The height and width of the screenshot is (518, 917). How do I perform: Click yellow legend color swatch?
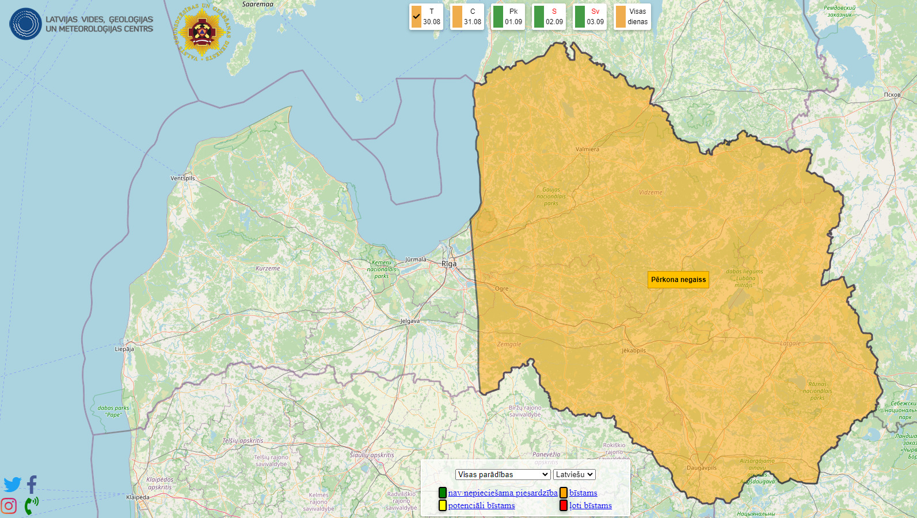[x=442, y=505]
